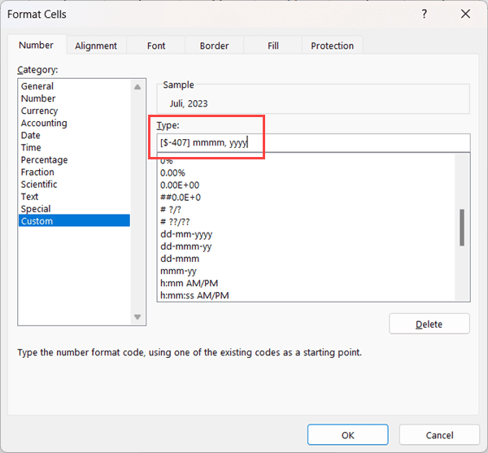Click the category list scroll up arrow
Viewport: 488px width, 453px height.
click(x=137, y=87)
